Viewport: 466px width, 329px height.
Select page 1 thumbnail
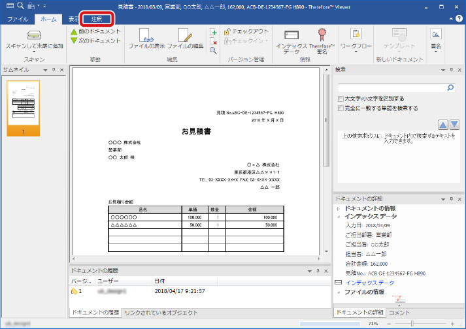click(x=24, y=109)
